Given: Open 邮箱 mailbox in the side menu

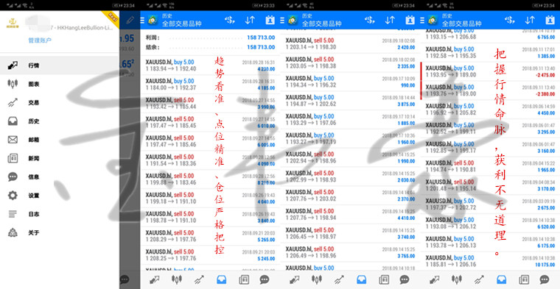Looking at the screenshot, I should [59, 140].
